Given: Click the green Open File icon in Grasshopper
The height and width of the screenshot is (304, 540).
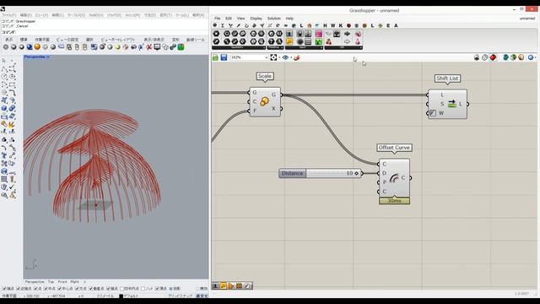Looking at the screenshot, I should 215,57.
